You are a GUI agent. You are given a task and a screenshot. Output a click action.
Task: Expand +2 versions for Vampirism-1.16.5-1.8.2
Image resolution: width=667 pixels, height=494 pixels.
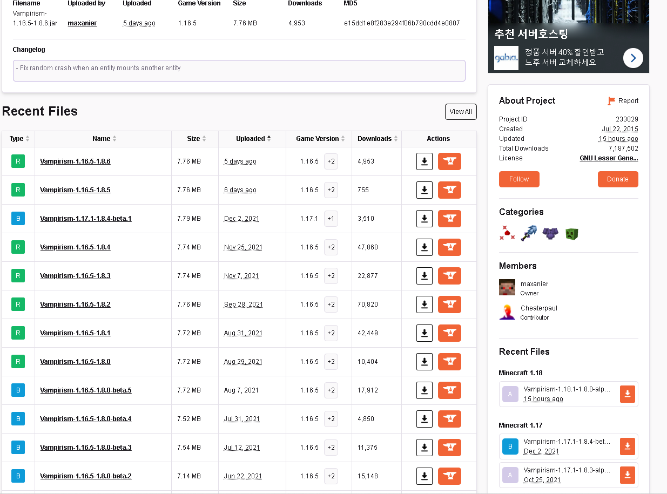pos(331,304)
